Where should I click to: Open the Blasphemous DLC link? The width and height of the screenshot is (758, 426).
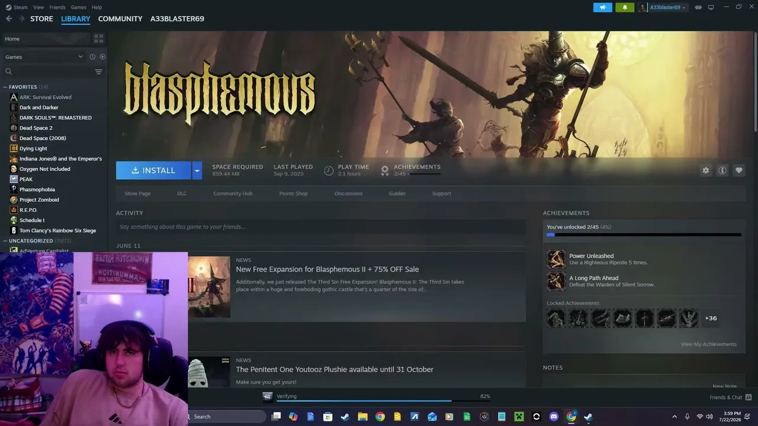coord(182,193)
